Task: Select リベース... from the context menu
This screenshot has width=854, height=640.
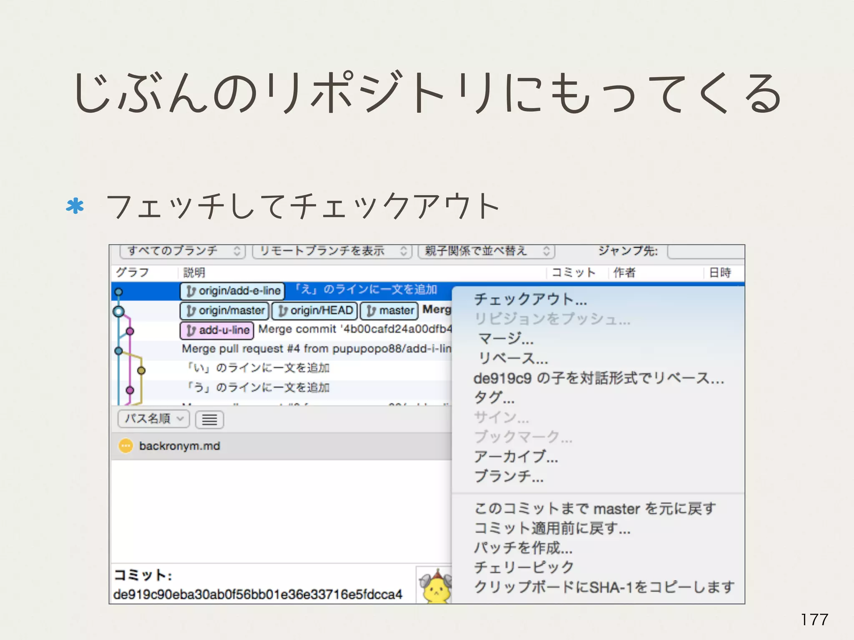Action: [x=513, y=358]
